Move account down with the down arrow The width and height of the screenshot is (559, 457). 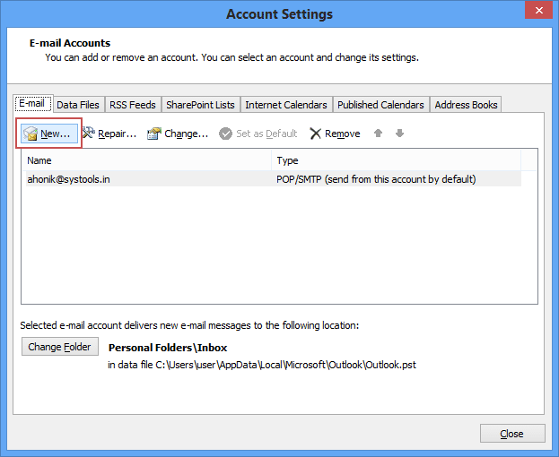399,134
